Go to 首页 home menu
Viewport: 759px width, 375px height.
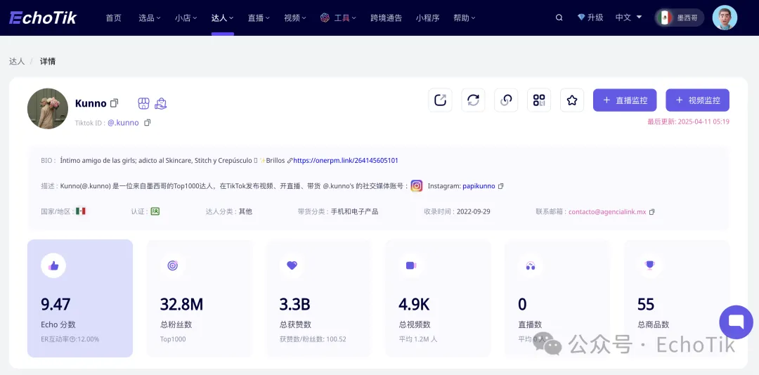[114, 18]
